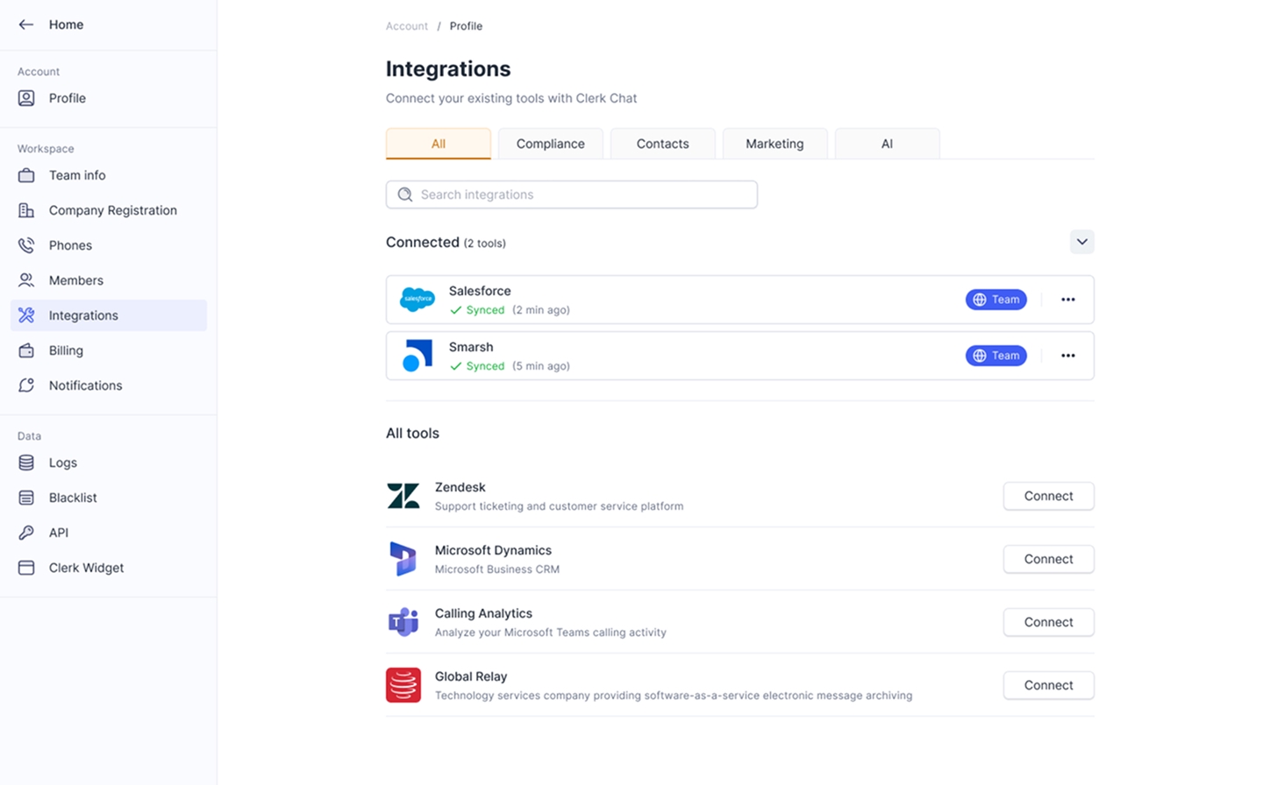Click the Account breadcrumb link
1263x785 pixels.
point(407,26)
